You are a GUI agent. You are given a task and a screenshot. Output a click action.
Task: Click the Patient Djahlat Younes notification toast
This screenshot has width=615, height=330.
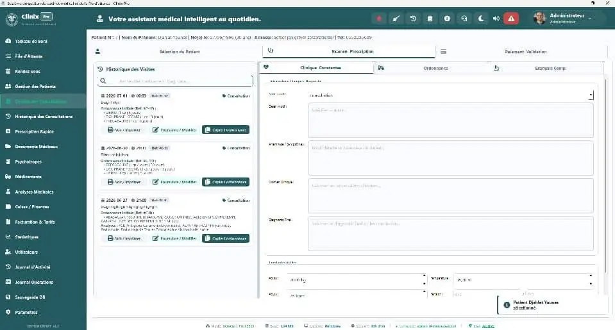point(553,305)
